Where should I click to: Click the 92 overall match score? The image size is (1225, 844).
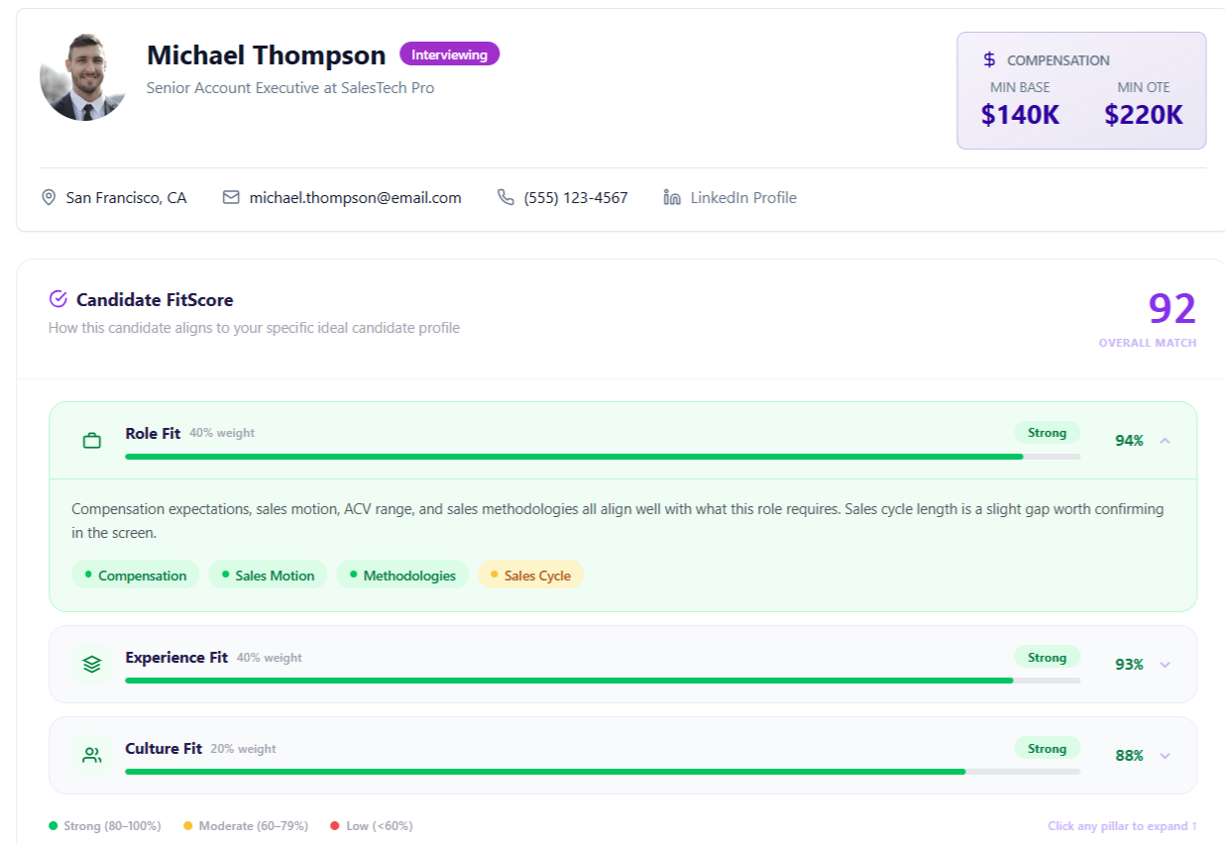(x=1172, y=309)
